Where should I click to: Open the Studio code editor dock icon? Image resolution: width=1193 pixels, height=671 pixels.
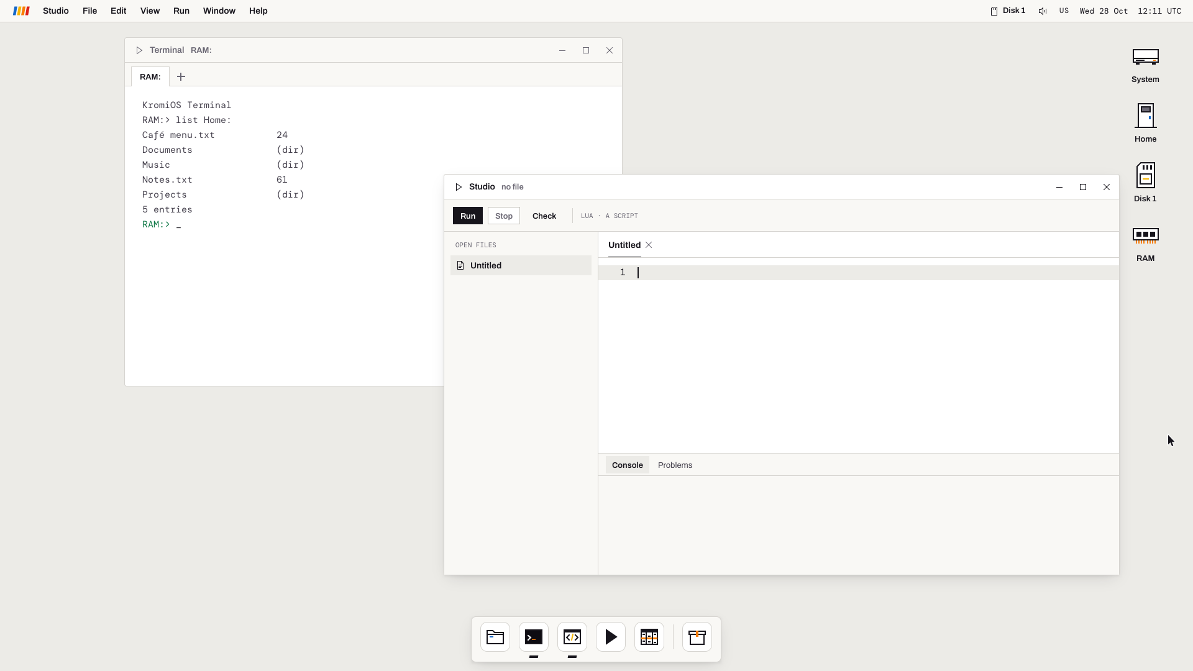pos(572,637)
